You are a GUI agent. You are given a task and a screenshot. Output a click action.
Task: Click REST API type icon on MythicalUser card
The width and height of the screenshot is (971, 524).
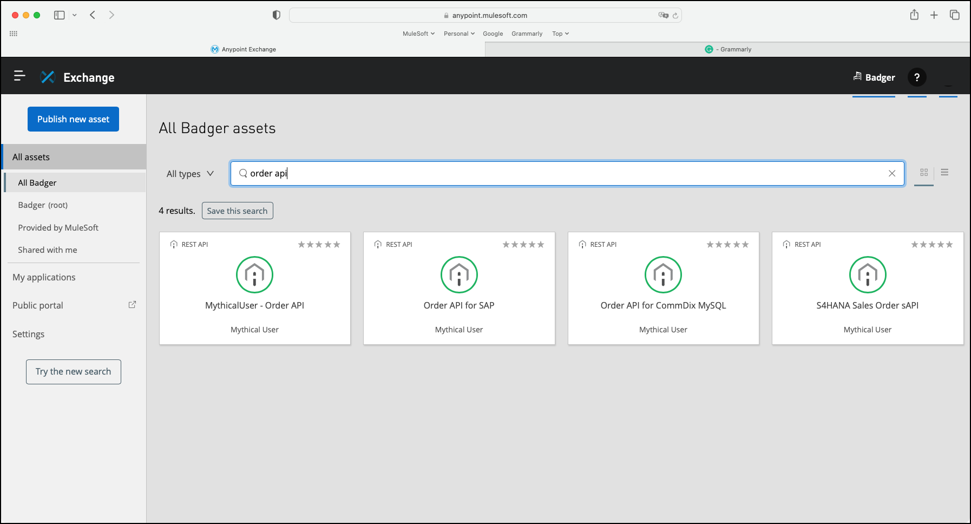tap(174, 244)
